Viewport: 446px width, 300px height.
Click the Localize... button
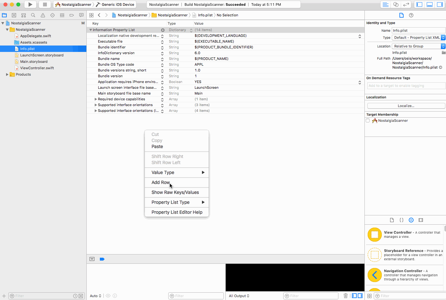[x=406, y=106]
